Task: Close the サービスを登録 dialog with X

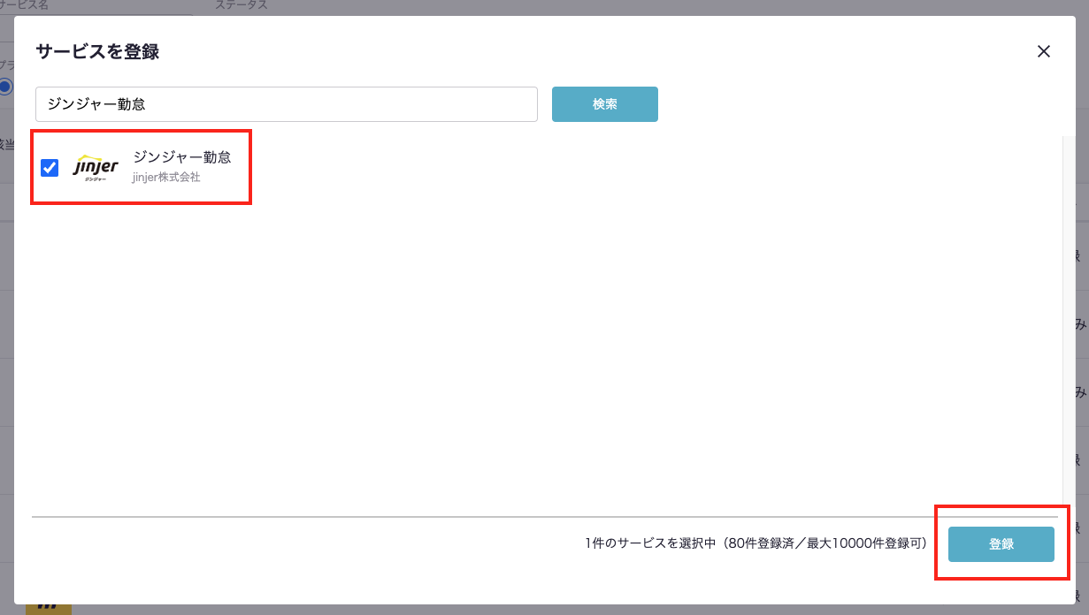Action: [x=1044, y=51]
